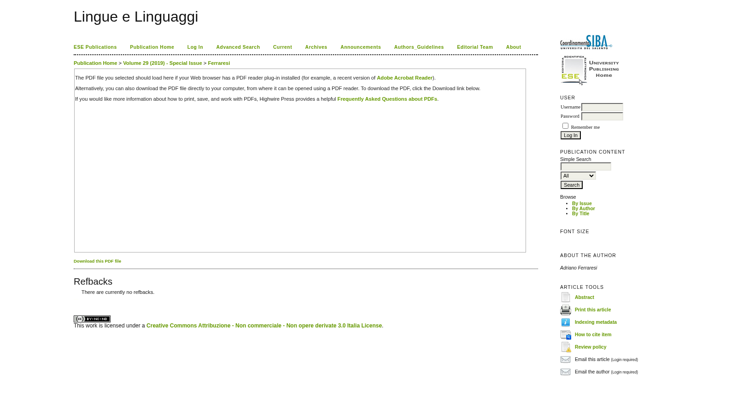Image resolution: width=737 pixels, height=396 pixels.
Task: Click How to cite item link
Action: (x=593, y=335)
